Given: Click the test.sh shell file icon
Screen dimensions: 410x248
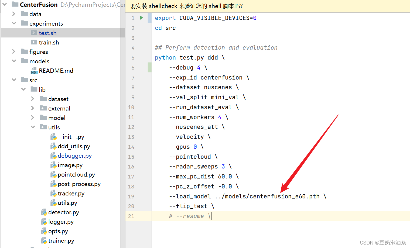Looking at the screenshot, I should (34, 33).
